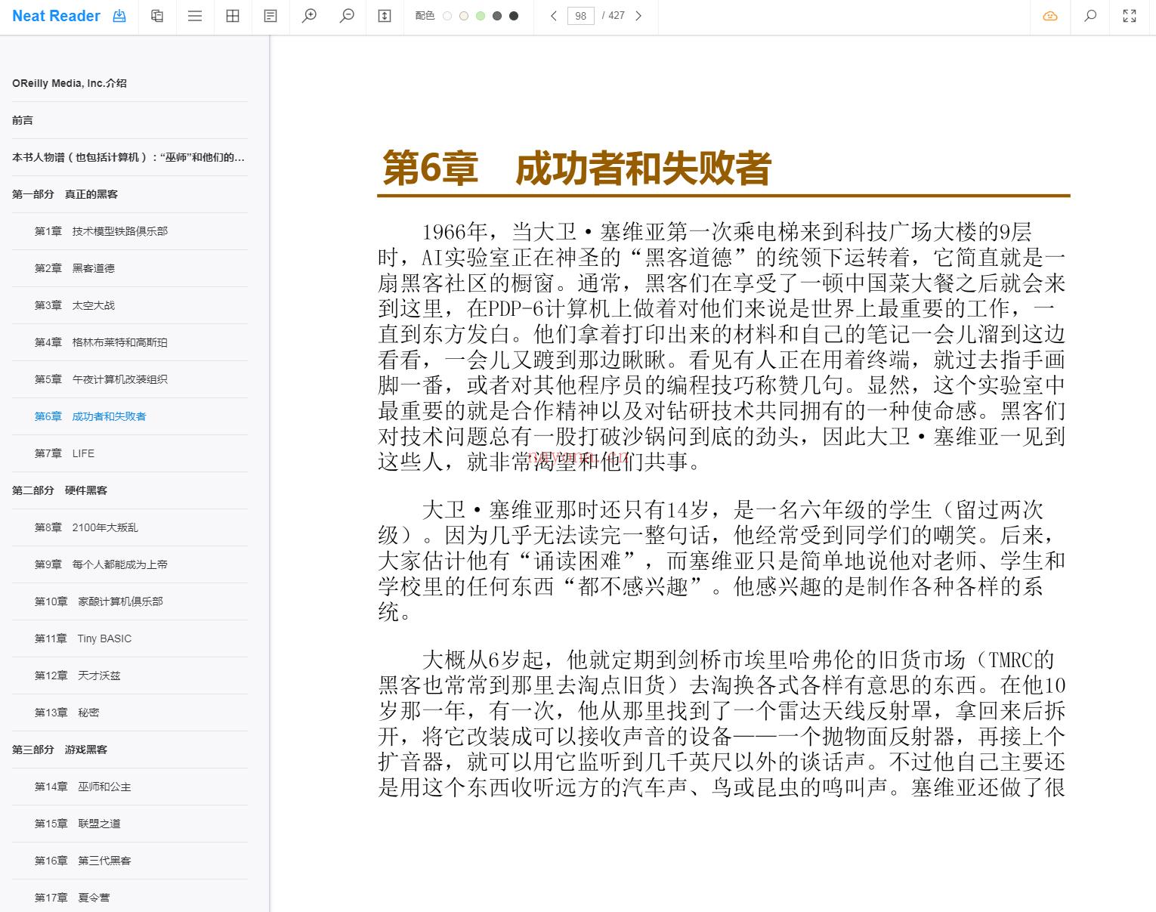This screenshot has height=912, width=1156.
Task: Click the grid layout icon
Action: click(233, 16)
